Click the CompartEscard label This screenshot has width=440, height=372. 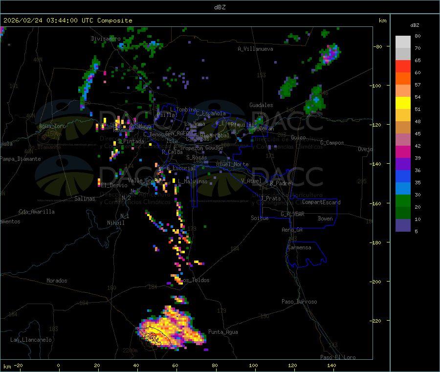(321, 202)
